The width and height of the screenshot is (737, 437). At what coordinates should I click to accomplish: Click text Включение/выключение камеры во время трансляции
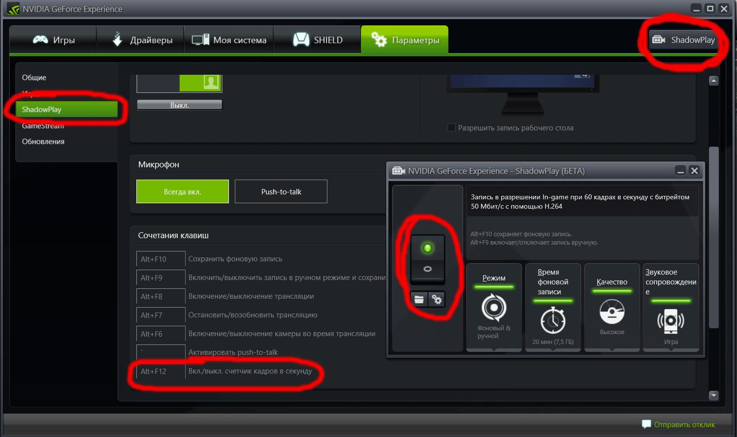coord(282,334)
